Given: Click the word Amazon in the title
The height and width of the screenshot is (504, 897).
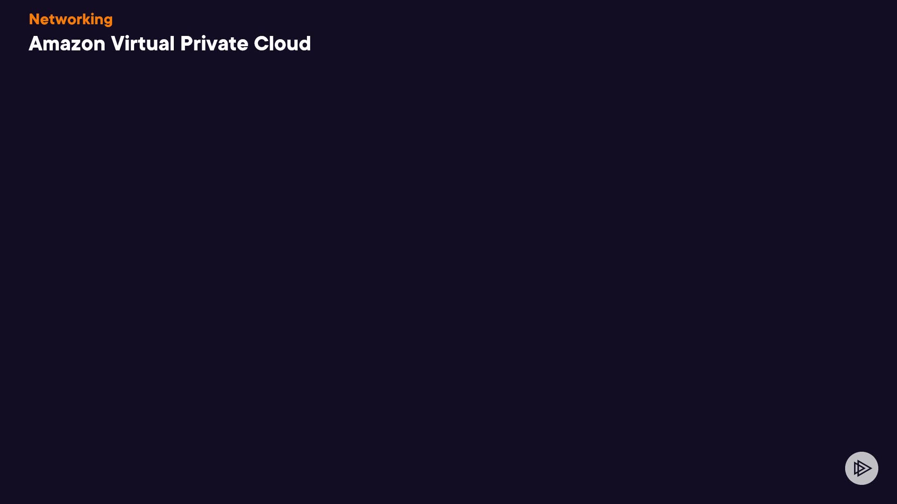Looking at the screenshot, I should tap(67, 43).
